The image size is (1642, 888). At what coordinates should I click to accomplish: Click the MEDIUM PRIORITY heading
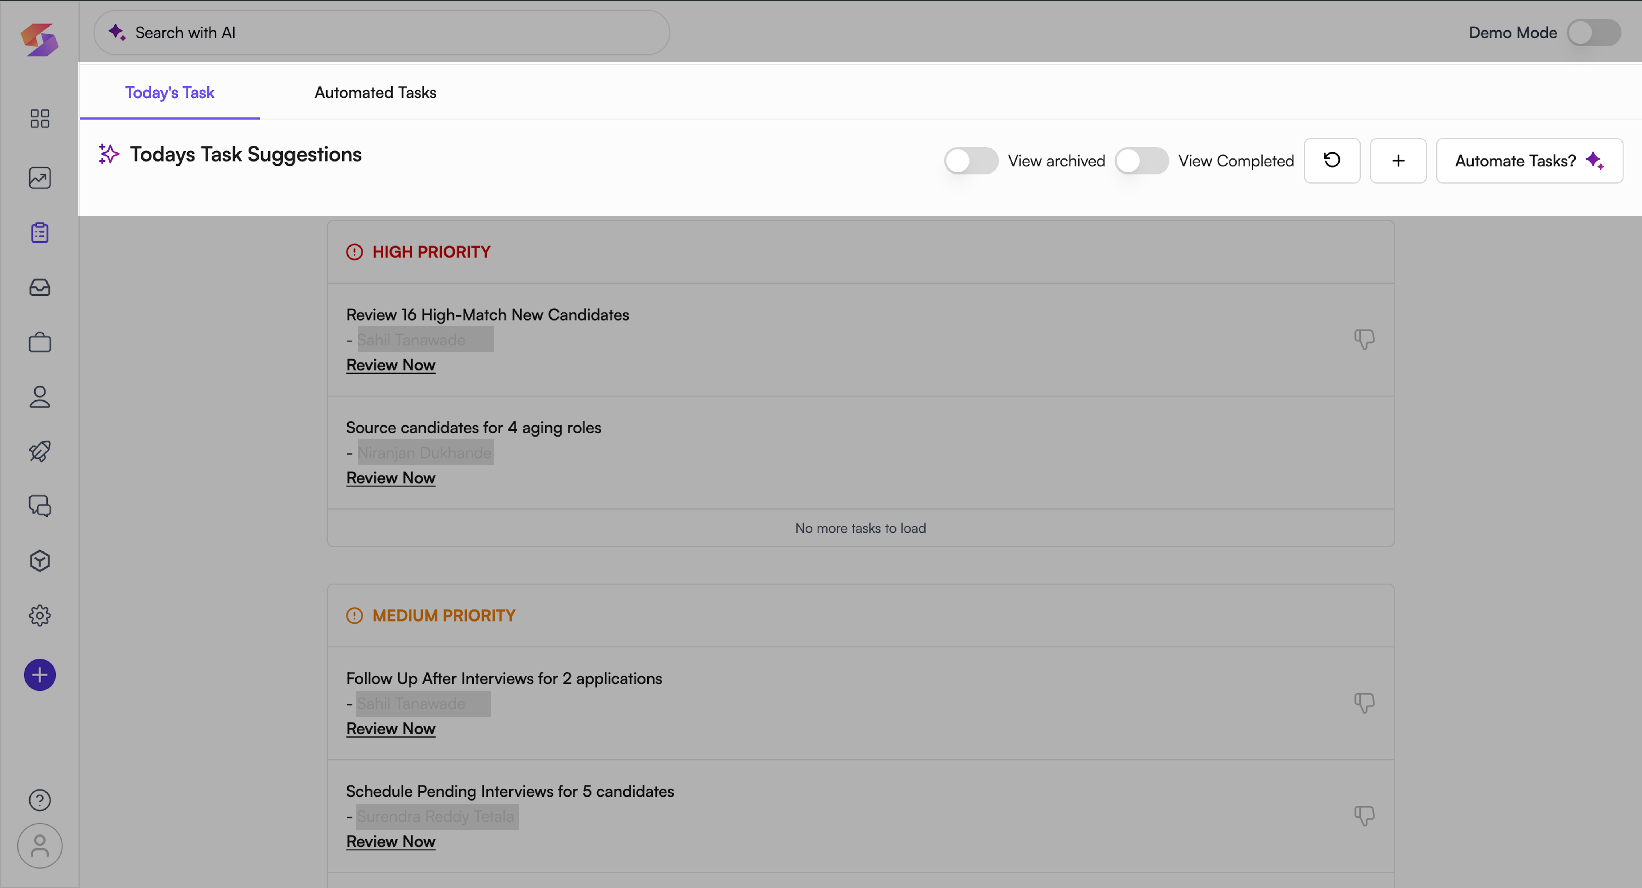tap(444, 615)
